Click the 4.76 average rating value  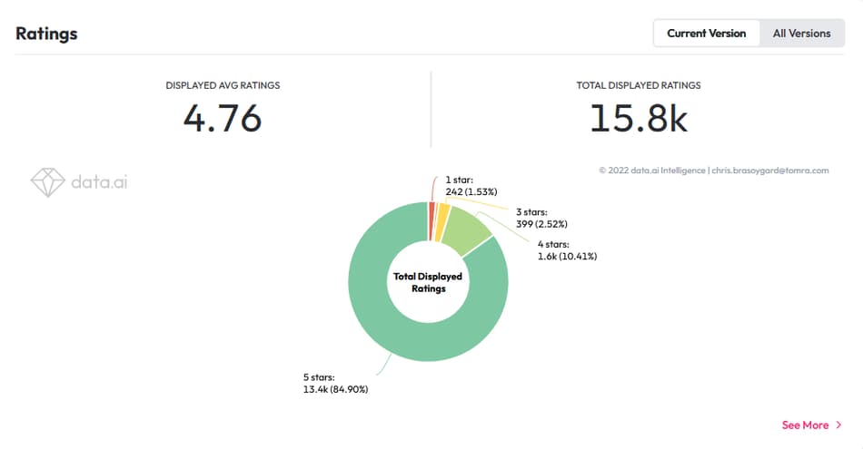[223, 118]
